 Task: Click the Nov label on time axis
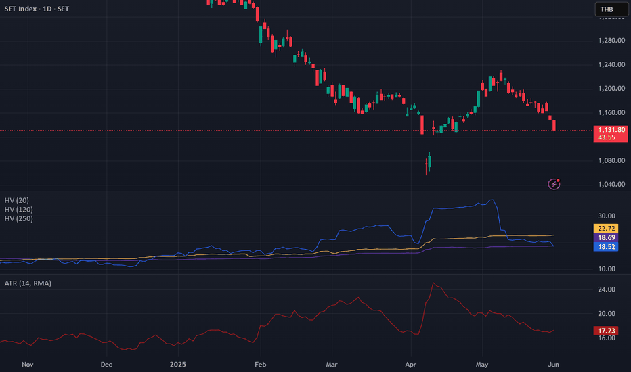point(27,365)
